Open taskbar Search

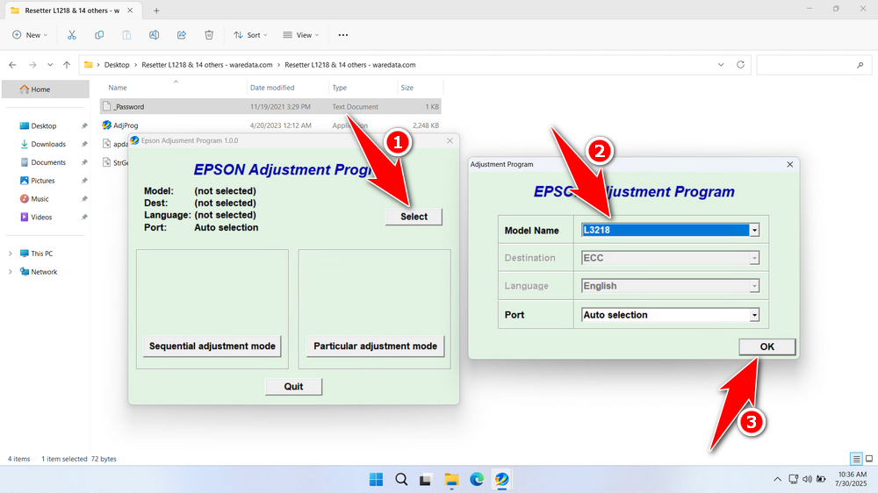click(x=401, y=479)
